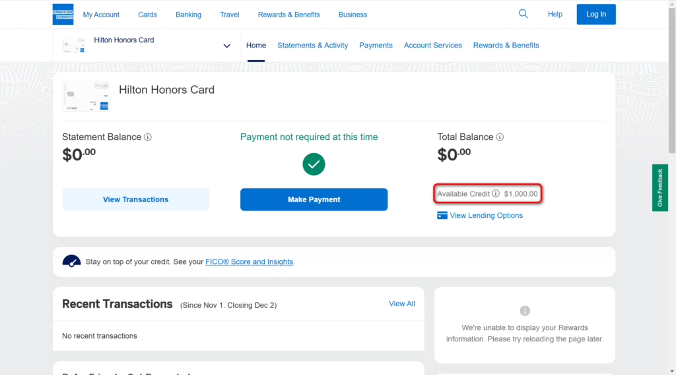Click View Lending Options link
The image size is (676, 375).
tap(486, 215)
